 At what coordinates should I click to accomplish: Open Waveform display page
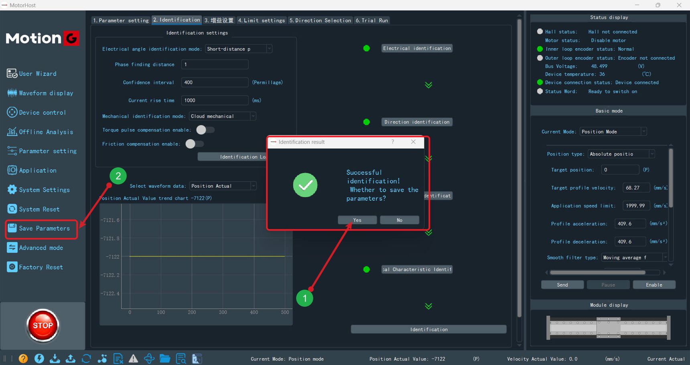point(40,93)
